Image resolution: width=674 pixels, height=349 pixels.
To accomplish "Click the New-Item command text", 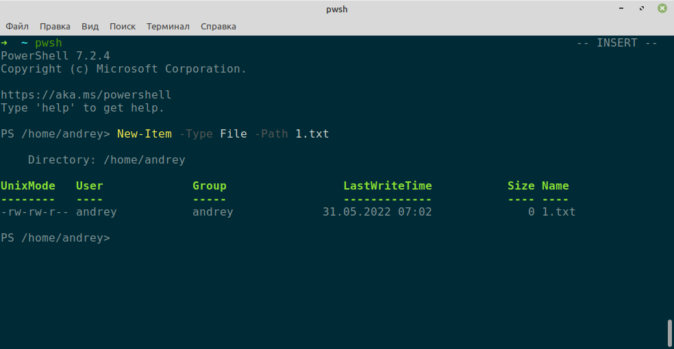I will pos(144,134).
